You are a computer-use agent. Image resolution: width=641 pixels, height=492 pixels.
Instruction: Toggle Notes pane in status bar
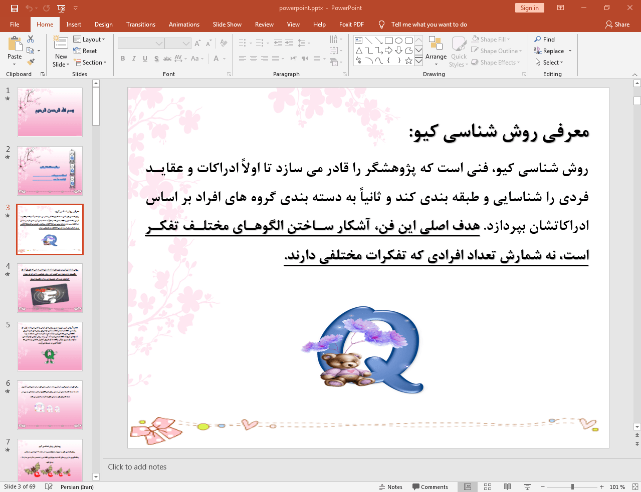(391, 487)
